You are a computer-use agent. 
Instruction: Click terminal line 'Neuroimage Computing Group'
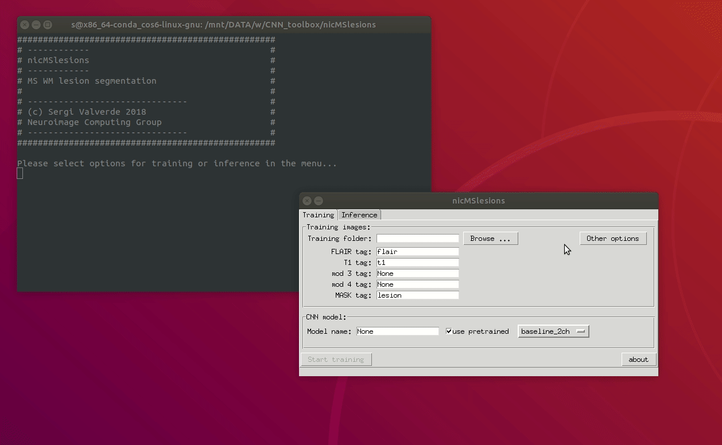(x=95, y=122)
